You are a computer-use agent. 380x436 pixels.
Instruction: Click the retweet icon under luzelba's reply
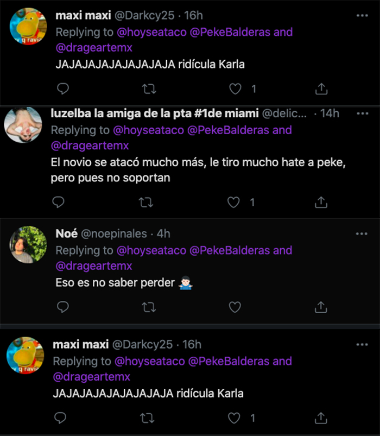145,202
